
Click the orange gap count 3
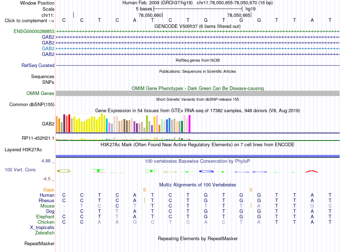click(251, 190)
